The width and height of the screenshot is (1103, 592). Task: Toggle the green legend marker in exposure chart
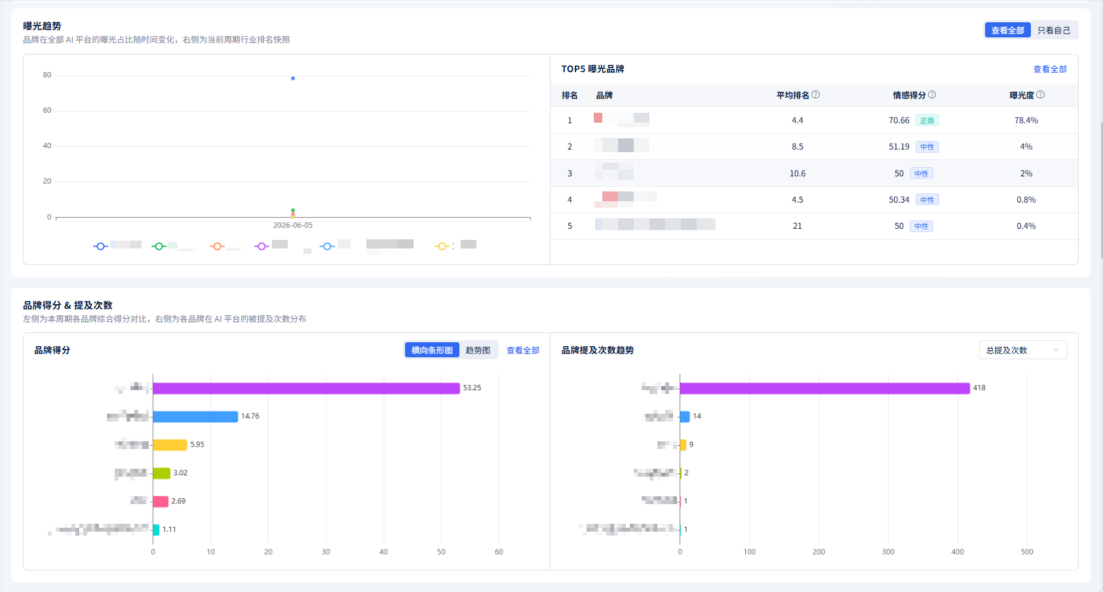(159, 247)
